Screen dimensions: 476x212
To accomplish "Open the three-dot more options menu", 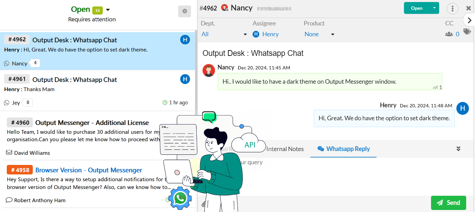I will pos(452,8).
